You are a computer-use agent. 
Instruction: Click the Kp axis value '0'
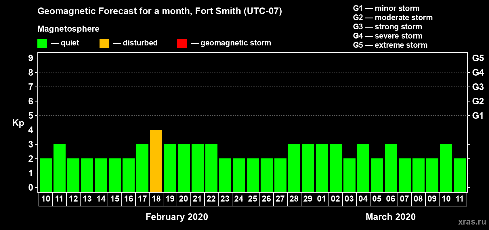[x=31, y=187]
